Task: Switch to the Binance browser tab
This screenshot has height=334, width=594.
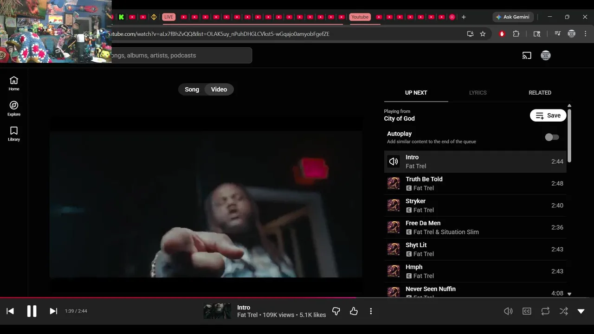Action: pyautogui.click(x=154, y=17)
